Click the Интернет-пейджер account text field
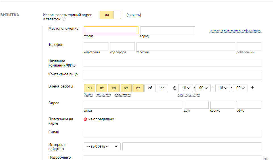This screenshot has height=160, width=273. [x=192, y=146]
